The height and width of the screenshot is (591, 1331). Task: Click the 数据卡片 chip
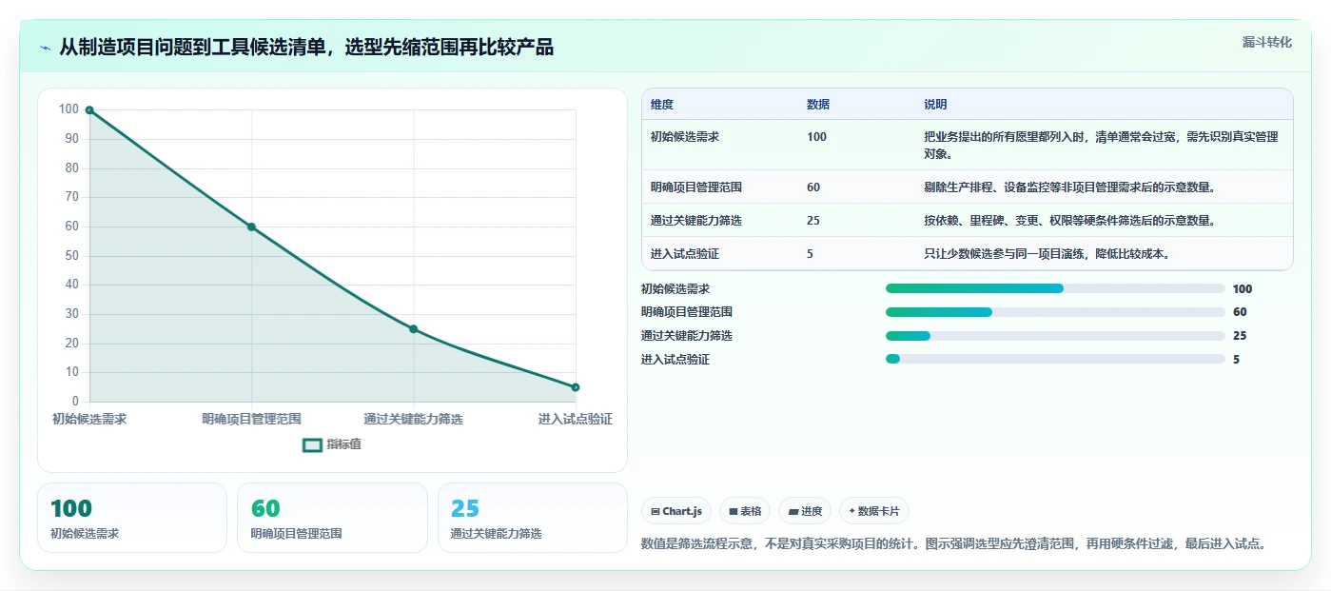874,511
